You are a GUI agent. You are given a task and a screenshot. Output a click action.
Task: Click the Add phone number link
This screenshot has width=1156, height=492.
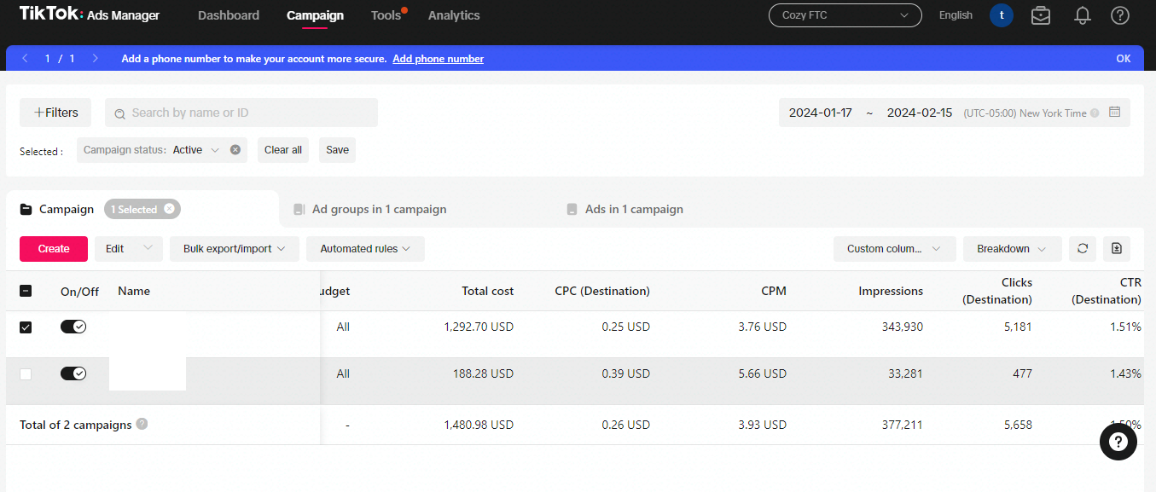[x=438, y=59]
